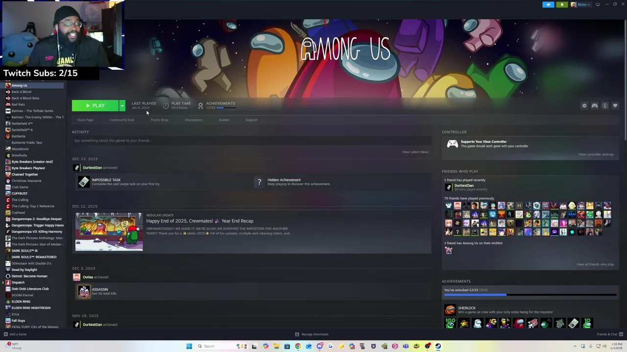Open Happy End of 2025 Crewmates article title
This screenshot has width=627, height=352.
tap(200, 221)
